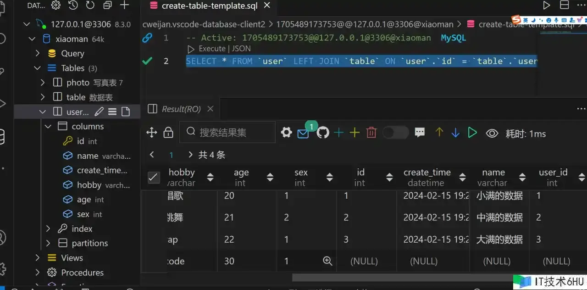Toggle the switch in result toolbar
Image resolution: width=587 pixels, height=290 pixels.
(x=395, y=133)
